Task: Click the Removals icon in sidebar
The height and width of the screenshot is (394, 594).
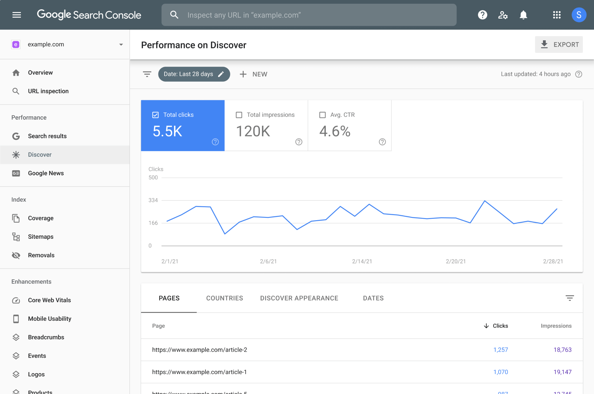Action: [x=16, y=255]
